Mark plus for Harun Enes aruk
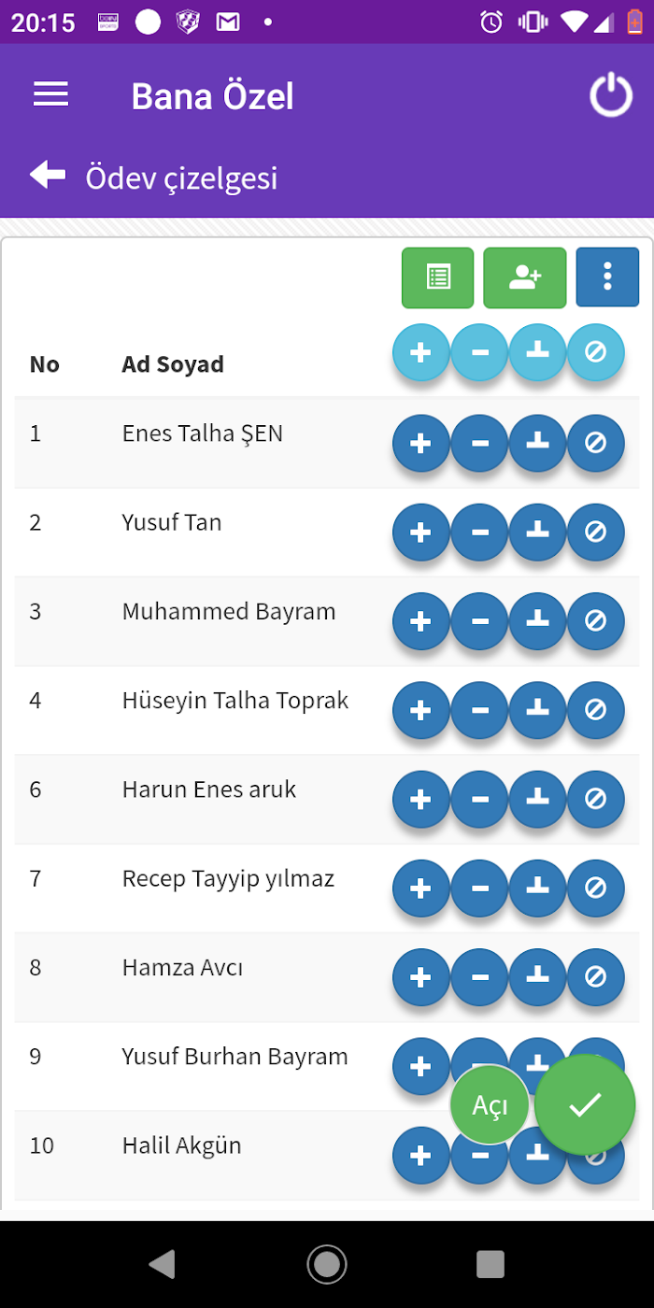The image size is (654, 1308). (x=421, y=799)
